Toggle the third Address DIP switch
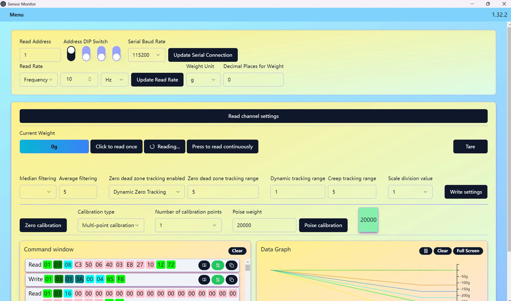 pos(101,53)
